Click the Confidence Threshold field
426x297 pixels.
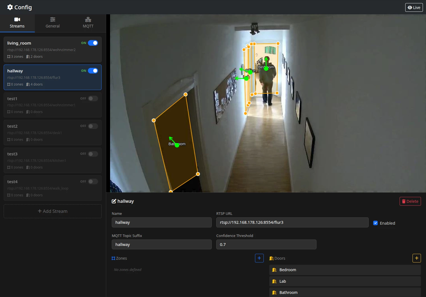tap(266, 245)
